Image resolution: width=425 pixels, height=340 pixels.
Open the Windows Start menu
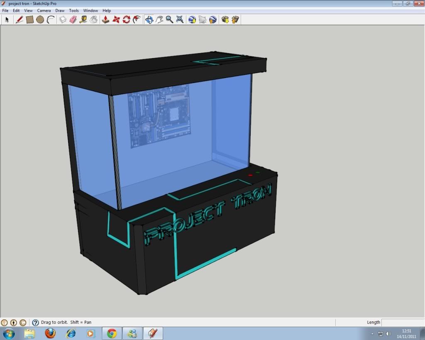point(8,333)
